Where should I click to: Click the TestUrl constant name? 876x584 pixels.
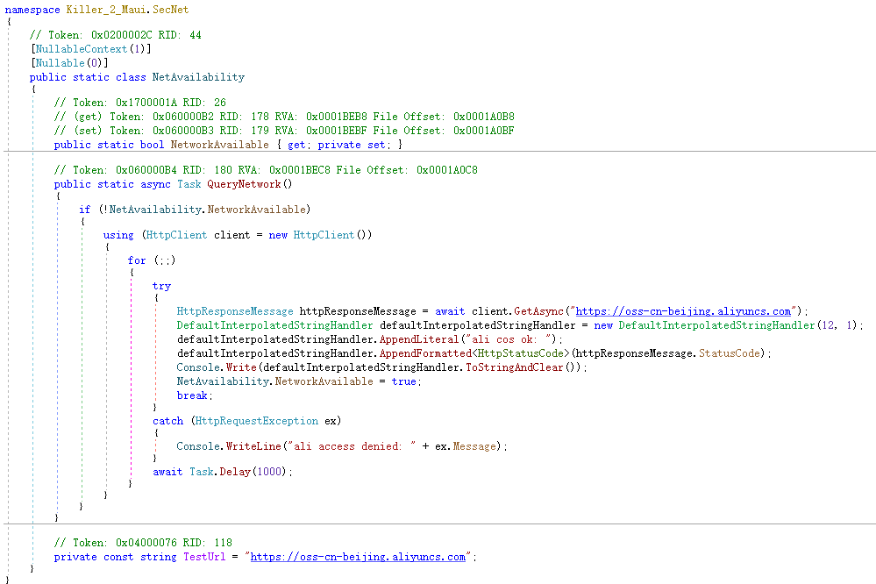(x=204, y=557)
